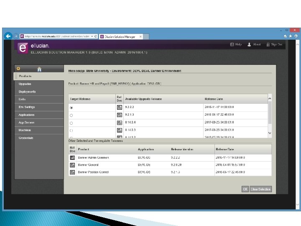Click the sidebar settings gear icon

click(x=18, y=68)
